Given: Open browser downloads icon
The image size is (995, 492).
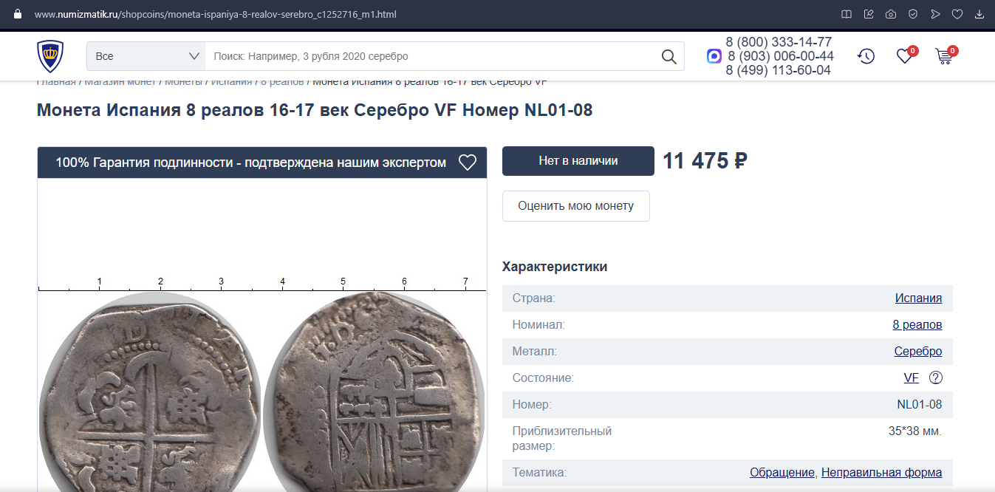Looking at the screenshot, I should coord(979,14).
